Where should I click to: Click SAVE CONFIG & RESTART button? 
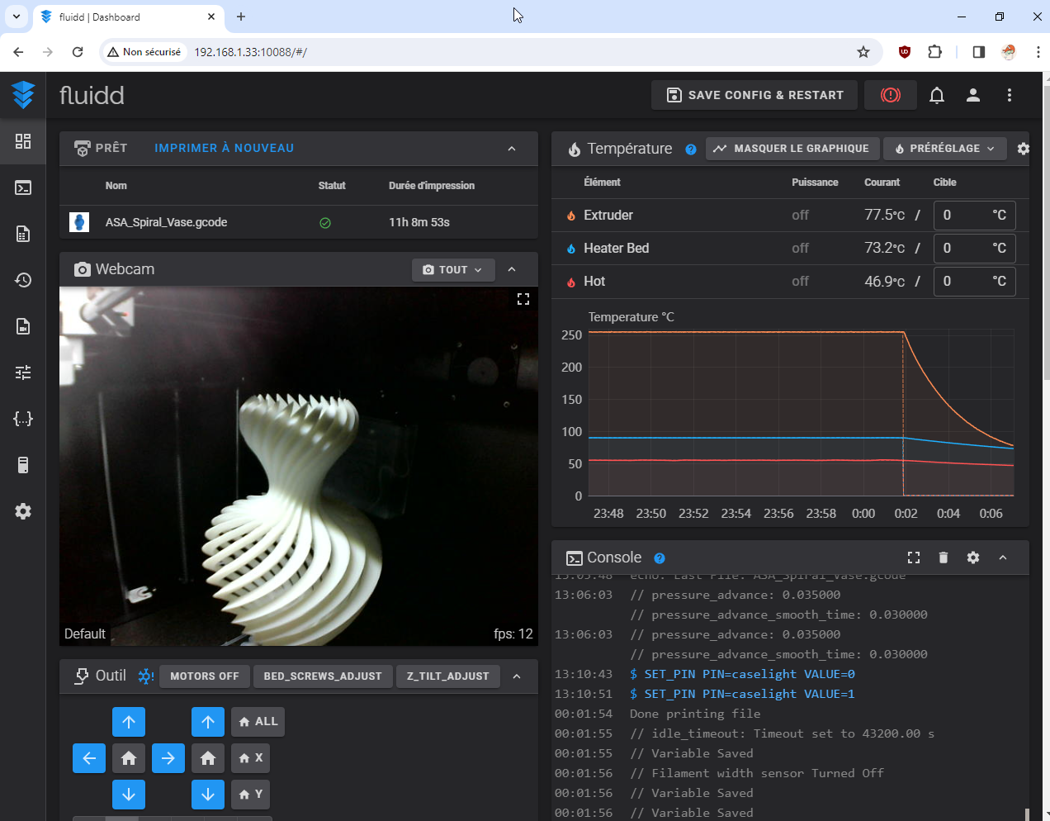pos(754,95)
